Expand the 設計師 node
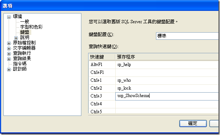This screenshot has width=220, height=135. tap(9, 69)
